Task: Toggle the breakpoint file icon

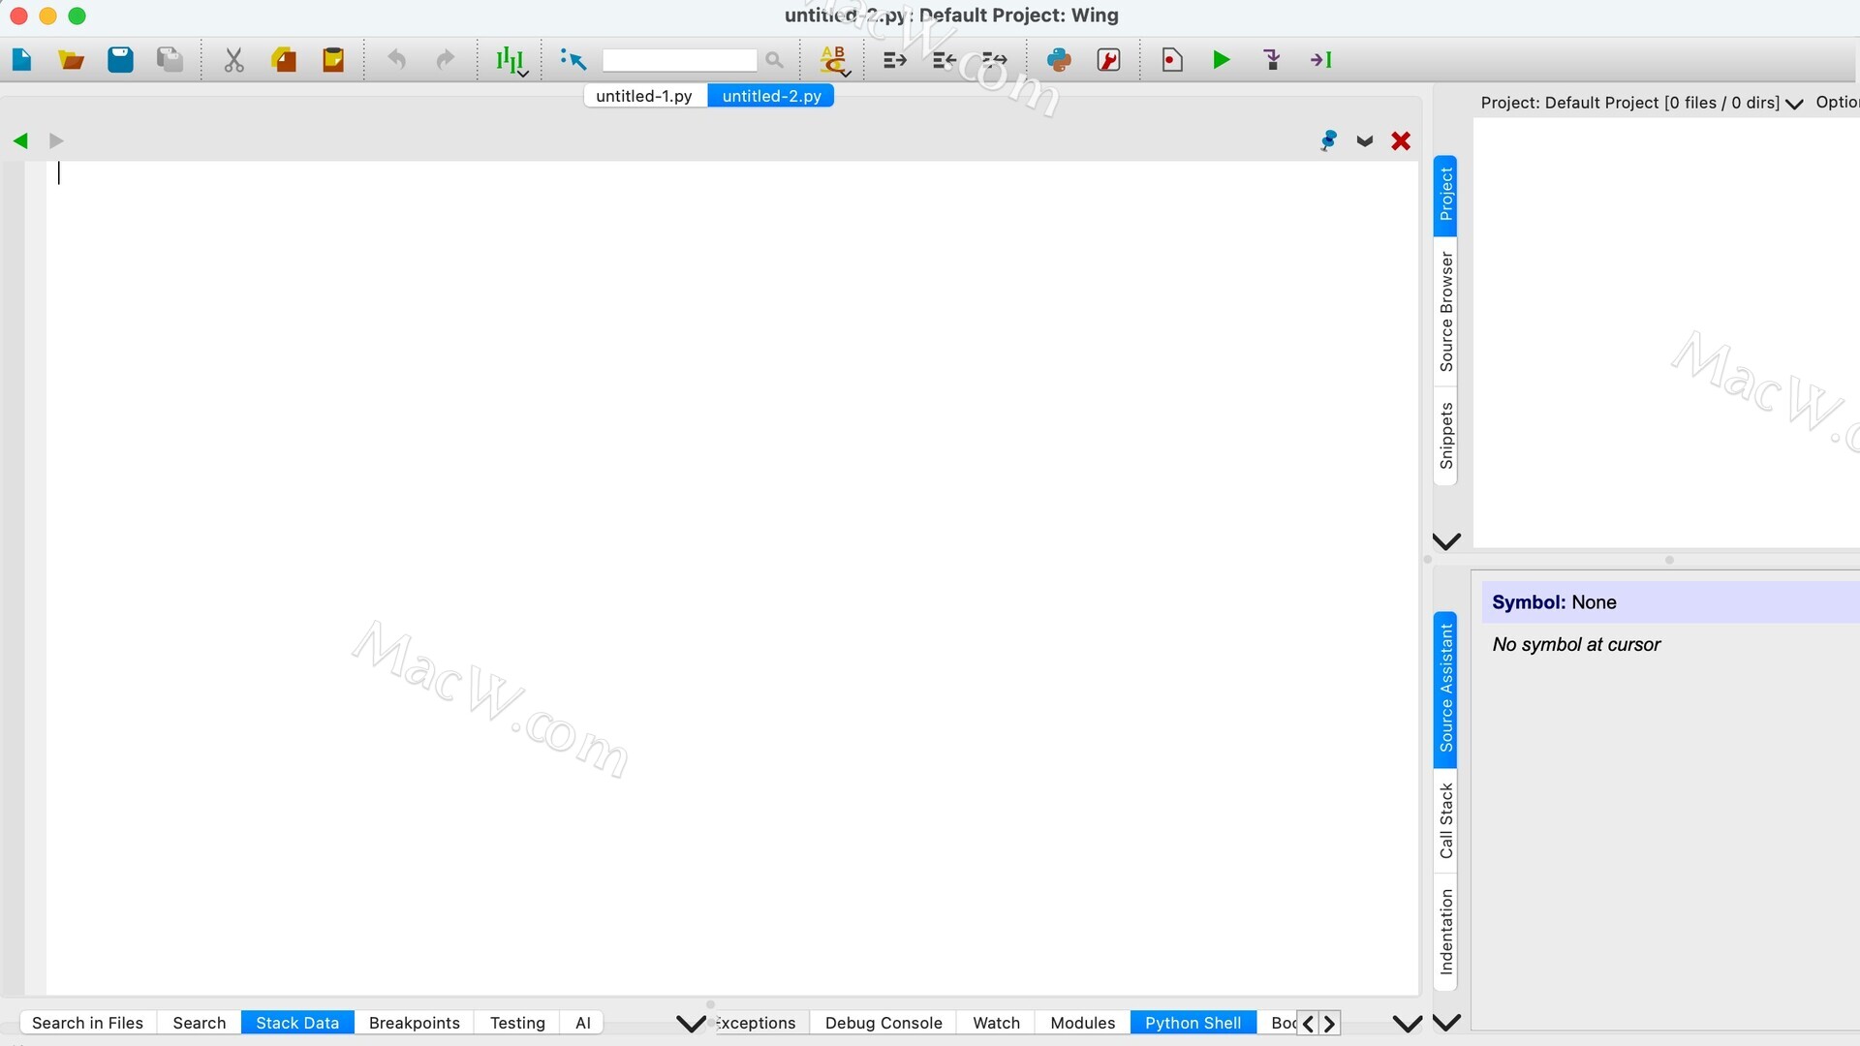Action: [1171, 60]
